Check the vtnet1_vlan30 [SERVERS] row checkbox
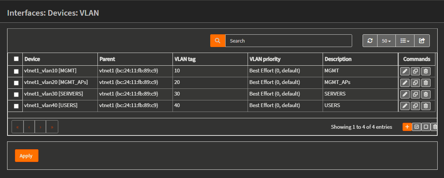This screenshot has width=444, height=178. (16, 94)
